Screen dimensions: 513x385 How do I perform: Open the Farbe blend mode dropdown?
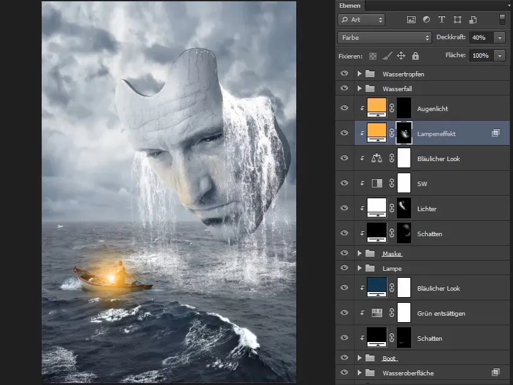point(385,38)
